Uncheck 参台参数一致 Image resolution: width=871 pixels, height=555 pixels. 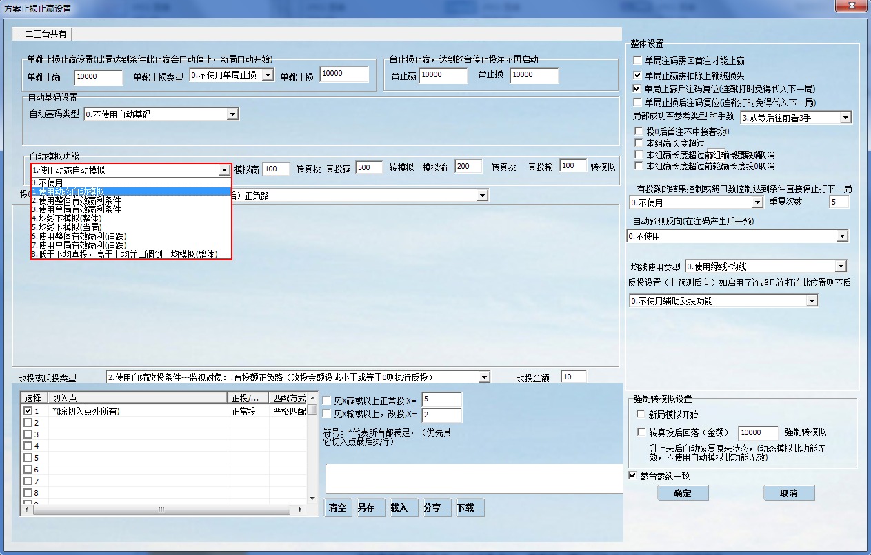coord(632,475)
